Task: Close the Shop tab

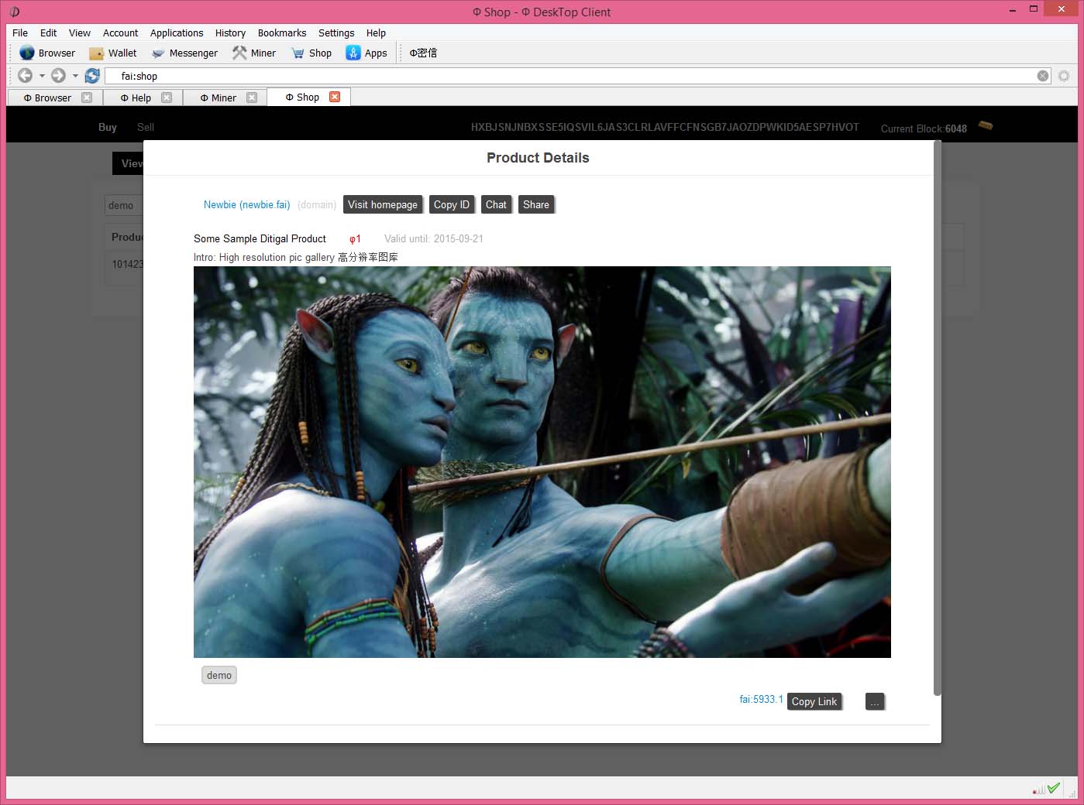Action: click(335, 97)
